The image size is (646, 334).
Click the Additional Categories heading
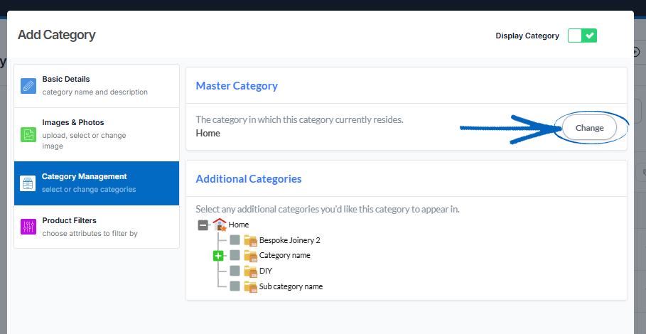point(249,179)
